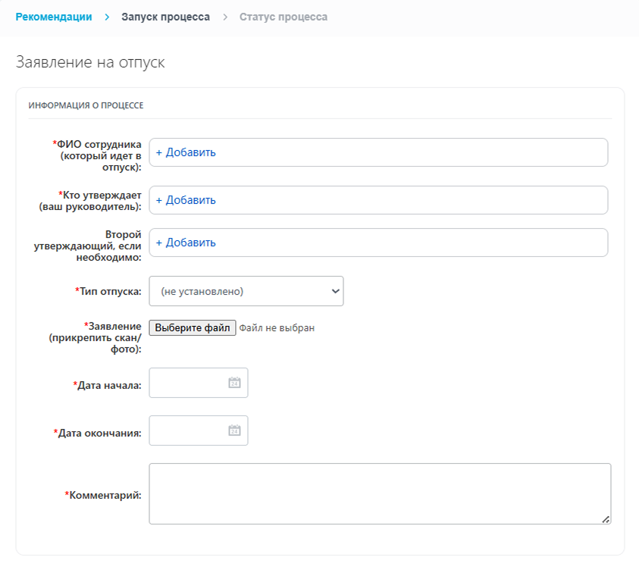This screenshot has width=639, height=573.
Task: Open the calendar picker for Дата начала
Action: click(234, 383)
